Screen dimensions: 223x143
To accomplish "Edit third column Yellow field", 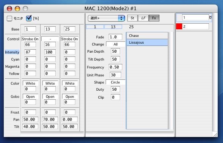I will click(x=70, y=73).
